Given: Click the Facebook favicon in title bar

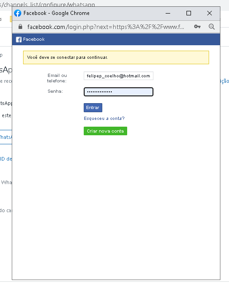Looking at the screenshot, I should pyautogui.click(x=18, y=13).
